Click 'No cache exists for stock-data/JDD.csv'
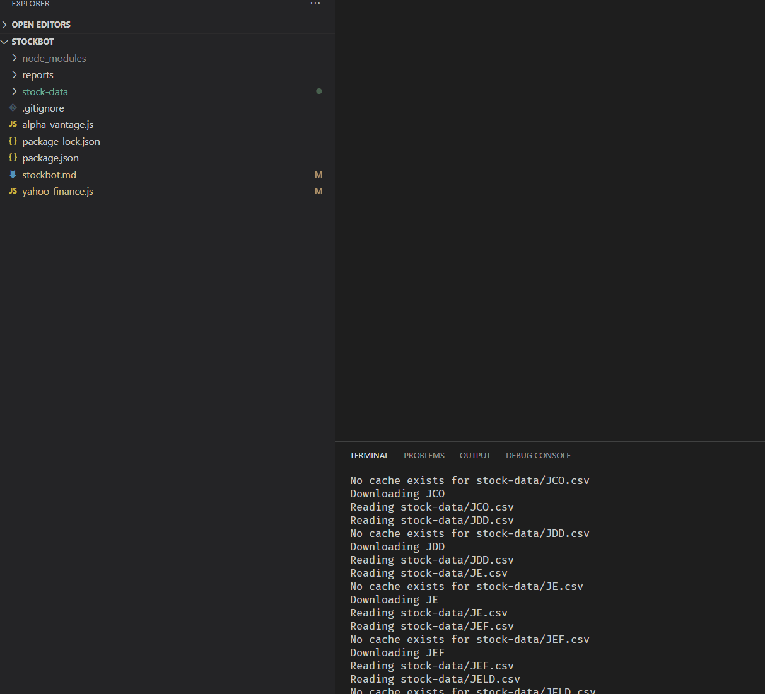Screen dimensions: 765x694 [x=470, y=533]
